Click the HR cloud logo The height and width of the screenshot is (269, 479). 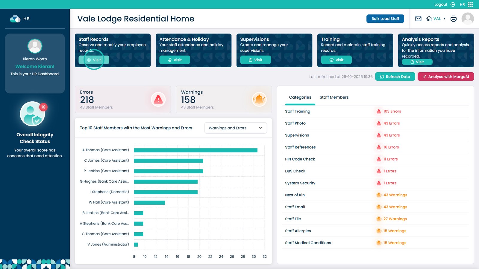[15, 19]
